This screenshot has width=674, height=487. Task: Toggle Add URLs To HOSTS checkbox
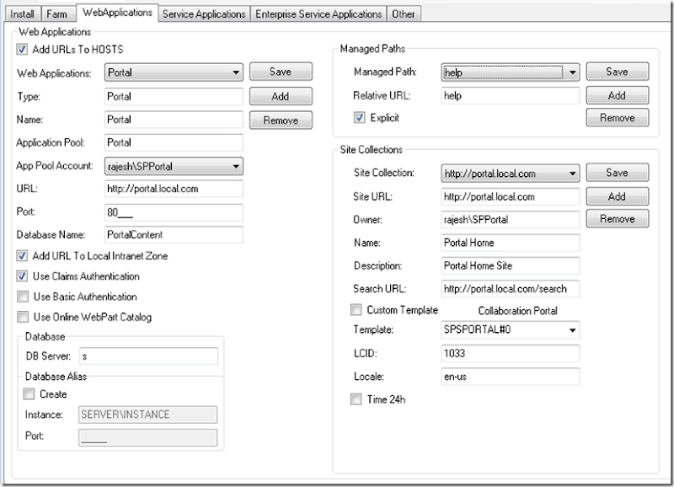(23, 51)
